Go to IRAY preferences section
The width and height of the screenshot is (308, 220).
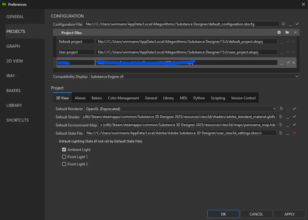25,75
